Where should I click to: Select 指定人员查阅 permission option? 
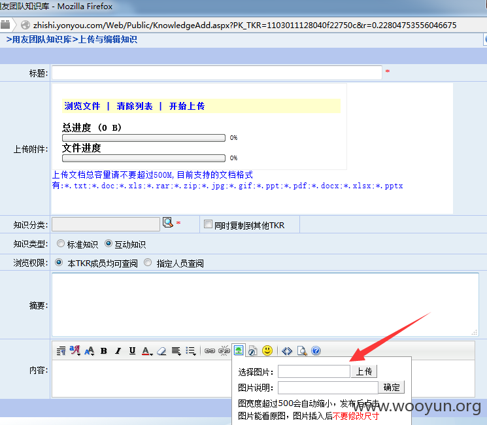(x=148, y=262)
